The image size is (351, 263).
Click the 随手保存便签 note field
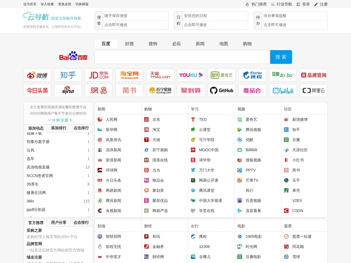coord(136,16)
